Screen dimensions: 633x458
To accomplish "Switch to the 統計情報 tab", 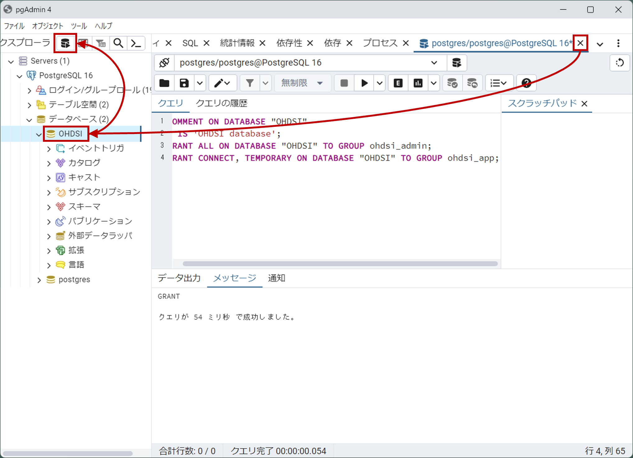I will click(237, 43).
